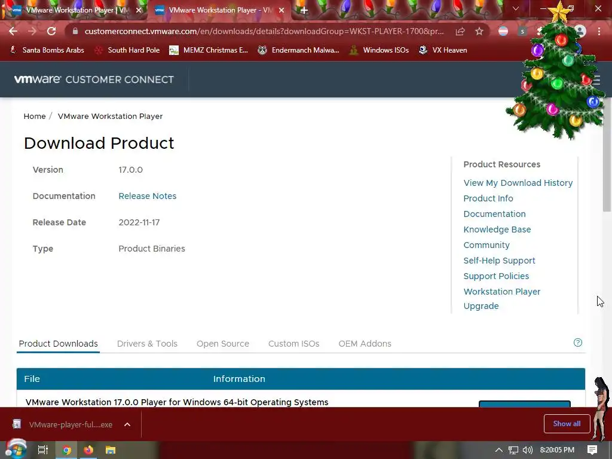Open Firefox from the taskbar
The width and height of the screenshot is (612, 459).
[88, 450]
